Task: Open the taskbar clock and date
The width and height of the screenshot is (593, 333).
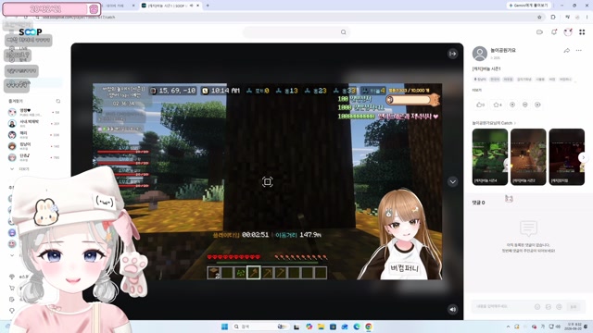Action: click(x=572, y=327)
